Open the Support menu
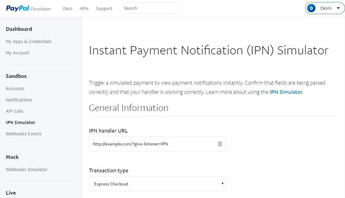The image size is (345, 198). 104,8
